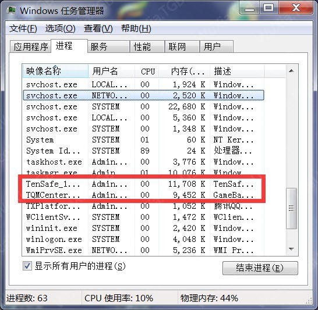The height and width of the screenshot is (310, 318).
Task: Click the CPU value 89
Action: click(x=145, y=151)
